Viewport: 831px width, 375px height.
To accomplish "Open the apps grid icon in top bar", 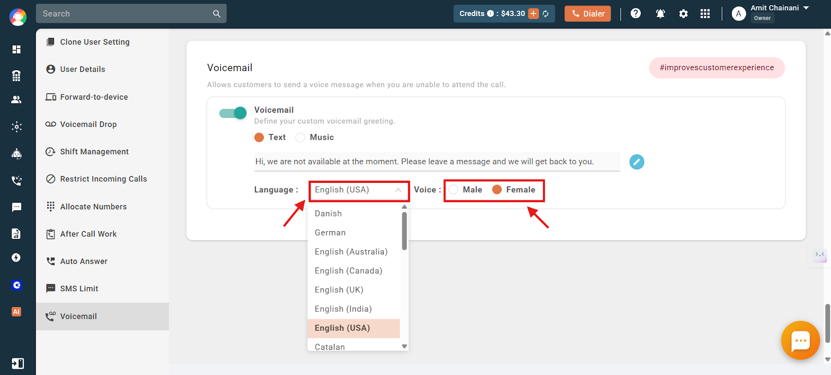I will click(x=705, y=14).
